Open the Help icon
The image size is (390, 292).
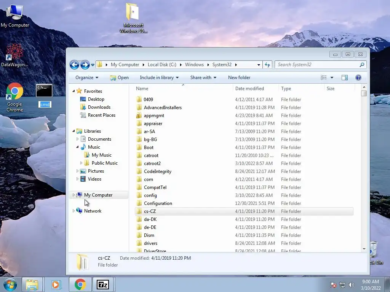tap(358, 78)
